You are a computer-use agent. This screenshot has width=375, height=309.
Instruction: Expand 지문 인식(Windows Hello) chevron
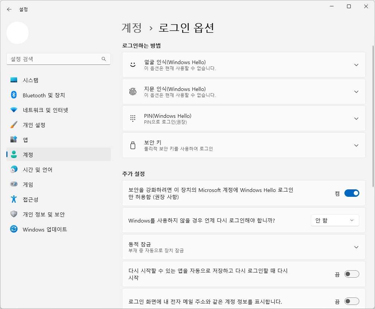point(356,92)
